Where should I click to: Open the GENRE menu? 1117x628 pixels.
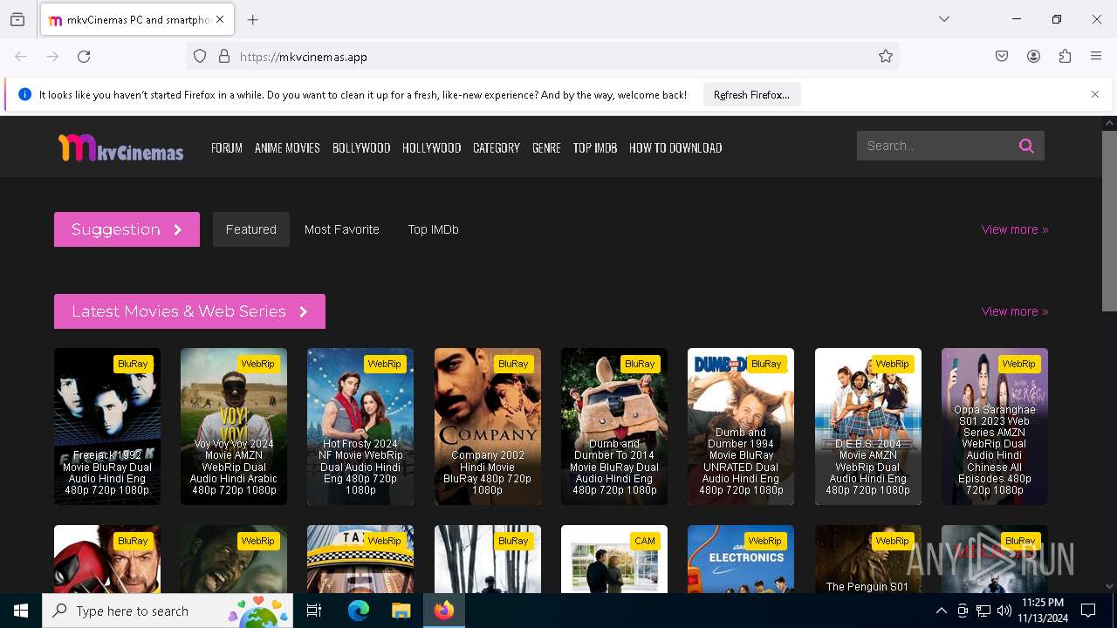pos(546,148)
